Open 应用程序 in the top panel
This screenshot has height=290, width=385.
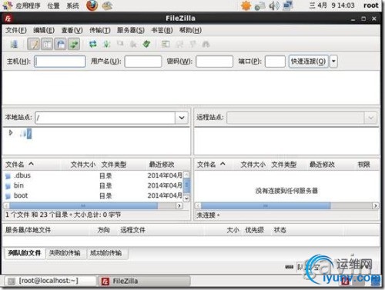28,5
